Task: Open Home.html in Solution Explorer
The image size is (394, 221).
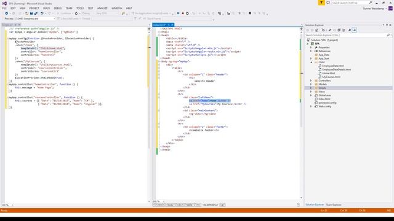Action: click(x=328, y=73)
